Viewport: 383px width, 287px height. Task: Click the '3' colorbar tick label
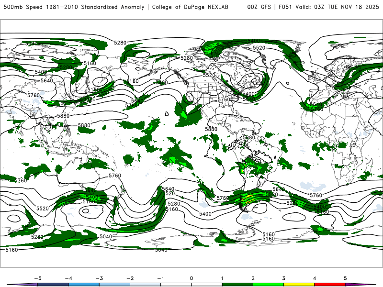284,278
